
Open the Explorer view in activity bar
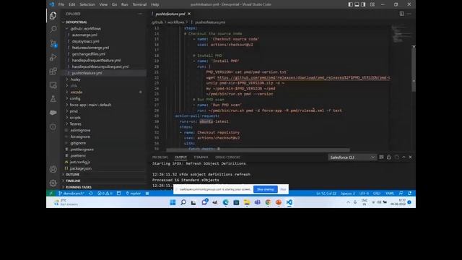(x=53, y=16)
